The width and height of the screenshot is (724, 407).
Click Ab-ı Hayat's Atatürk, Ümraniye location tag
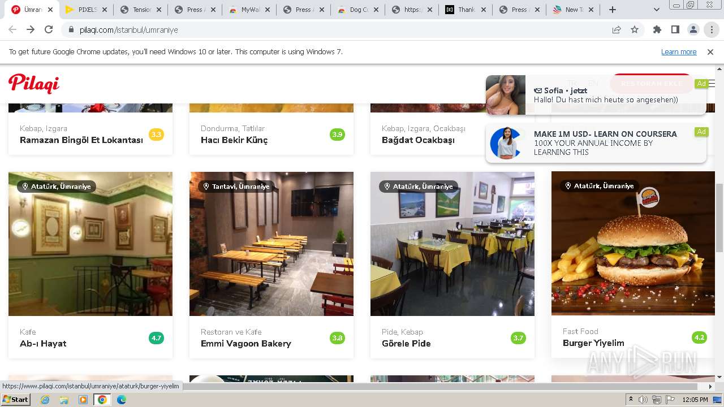pyautogui.click(x=55, y=187)
